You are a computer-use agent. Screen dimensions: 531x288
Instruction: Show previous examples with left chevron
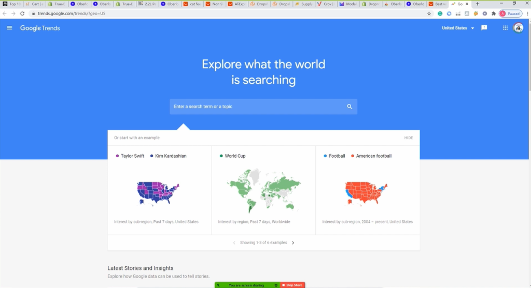(x=234, y=242)
